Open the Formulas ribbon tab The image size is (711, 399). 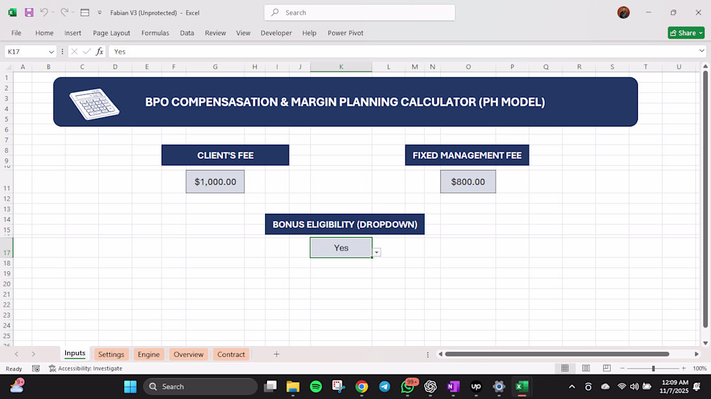(x=155, y=33)
